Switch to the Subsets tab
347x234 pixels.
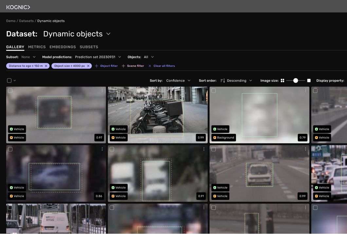[x=89, y=47]
